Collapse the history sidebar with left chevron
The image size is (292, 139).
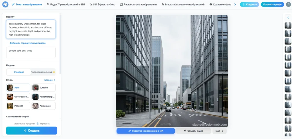tap(288, 18)
